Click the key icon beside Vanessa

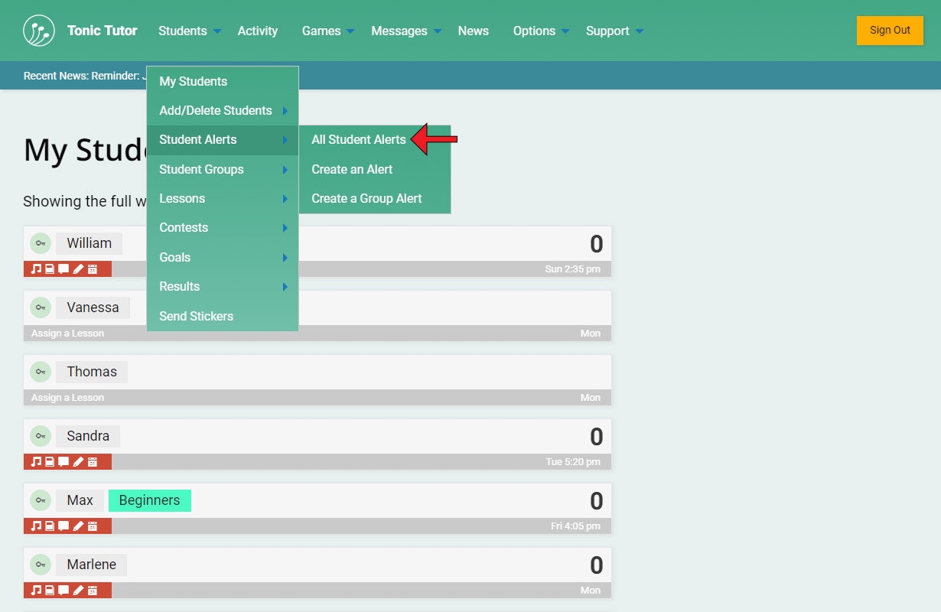point(41,308)
